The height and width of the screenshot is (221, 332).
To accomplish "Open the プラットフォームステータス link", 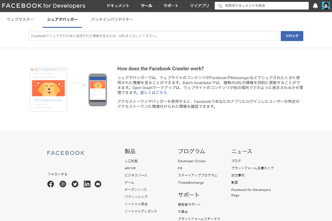I will (199, 219).
